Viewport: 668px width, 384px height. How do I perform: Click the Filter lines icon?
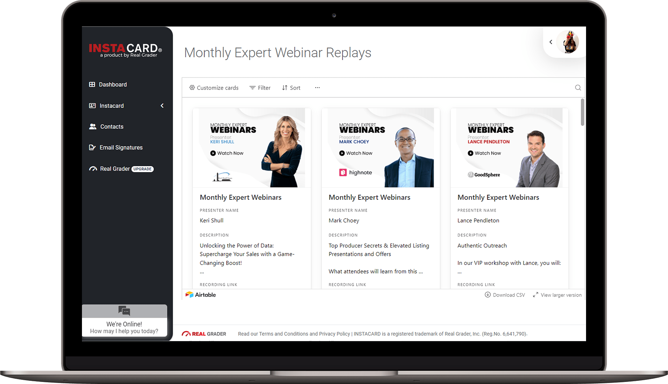point(252,88)
